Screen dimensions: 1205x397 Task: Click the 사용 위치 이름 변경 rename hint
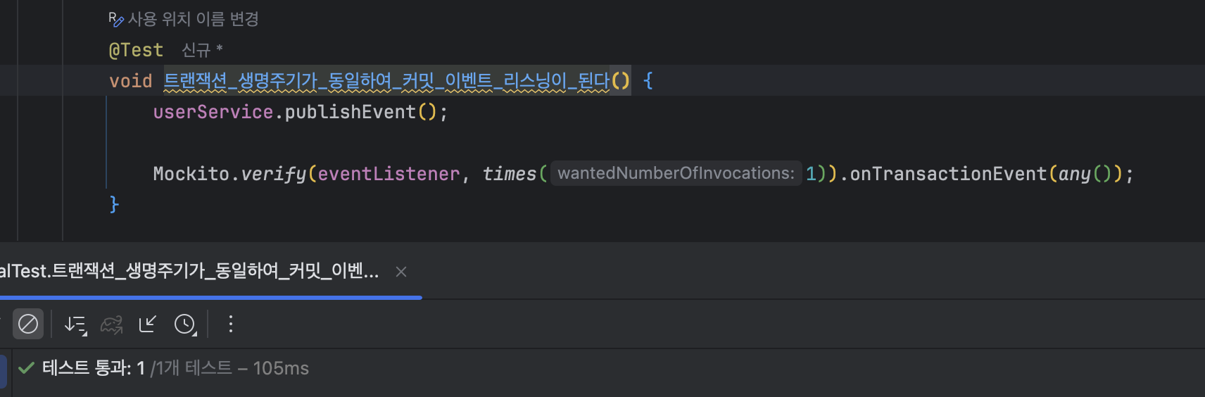pyautogui.click(x=184, y=19)
